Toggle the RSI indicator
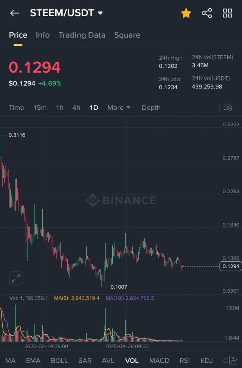This screenshot has height=368, width=242. pos(185,360)
